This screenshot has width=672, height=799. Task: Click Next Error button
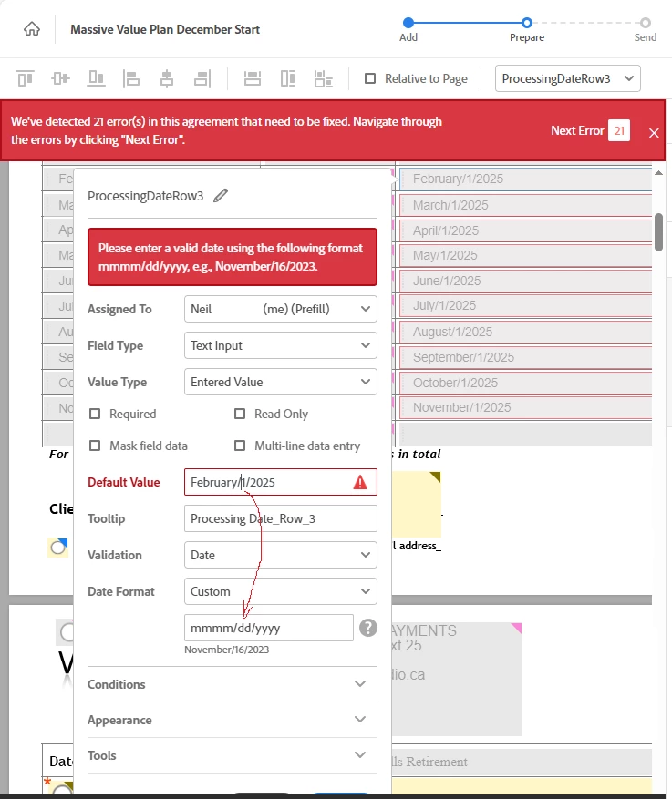pyautogui.click(x=577, y=130)
